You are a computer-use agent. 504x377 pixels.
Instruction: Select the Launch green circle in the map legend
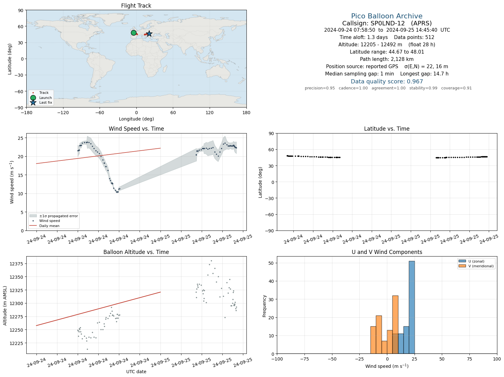pos(33,98)
